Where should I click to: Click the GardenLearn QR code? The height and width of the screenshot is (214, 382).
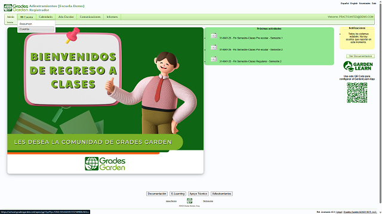click(x=357, y=93)
